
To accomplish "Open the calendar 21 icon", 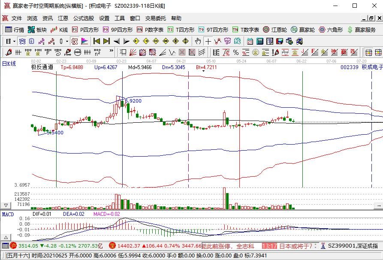I will click(x=250, y=41).
